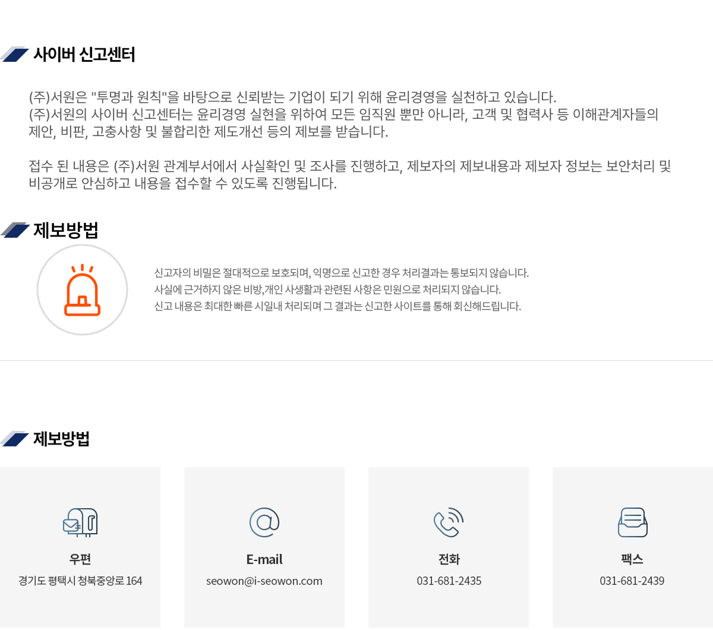
Task: Select the 팩스 card heading
Action: (632, 559)
